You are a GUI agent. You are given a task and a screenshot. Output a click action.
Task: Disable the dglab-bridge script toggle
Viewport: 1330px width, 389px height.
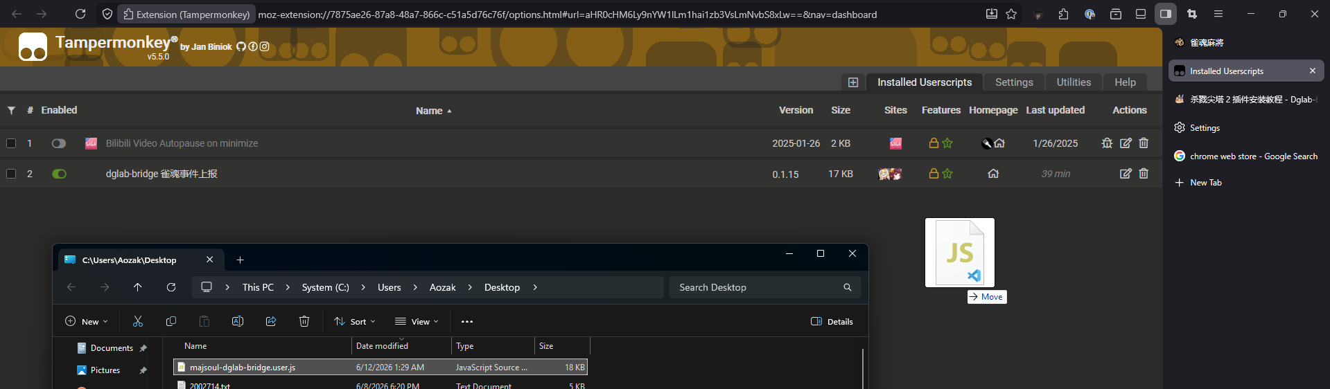coord(59,174)
